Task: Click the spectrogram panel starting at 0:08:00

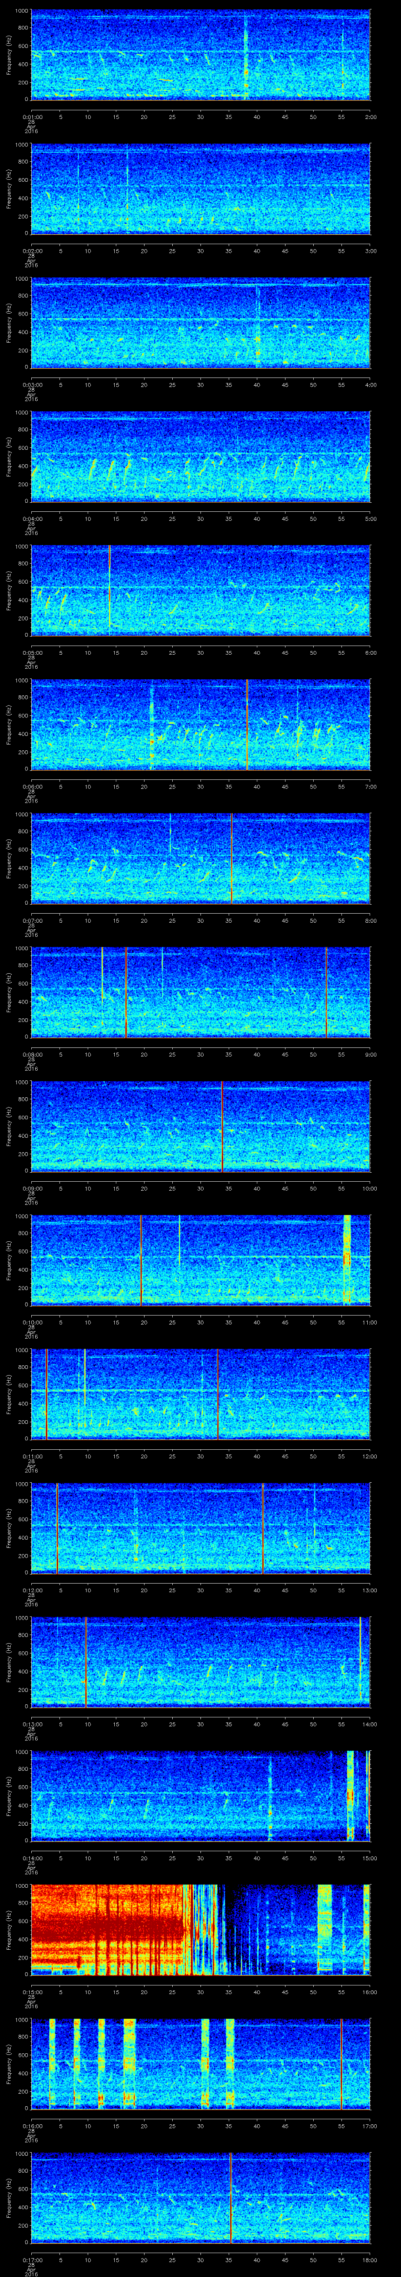Action: click(x=201, y=993)
